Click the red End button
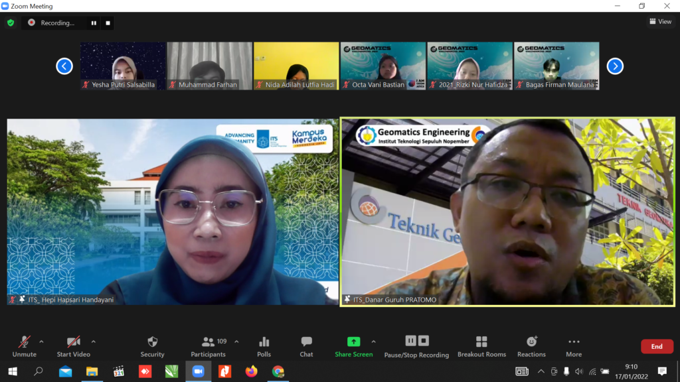Screen dimensions: 680x382 tap(657, 346)
